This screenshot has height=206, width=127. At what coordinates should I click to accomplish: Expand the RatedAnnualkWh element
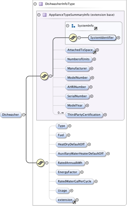(x=87, y=163)
